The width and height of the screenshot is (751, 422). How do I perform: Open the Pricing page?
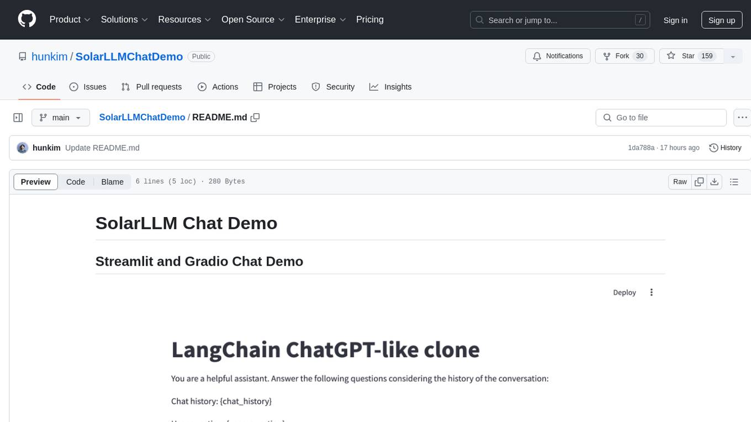point(370,19)
